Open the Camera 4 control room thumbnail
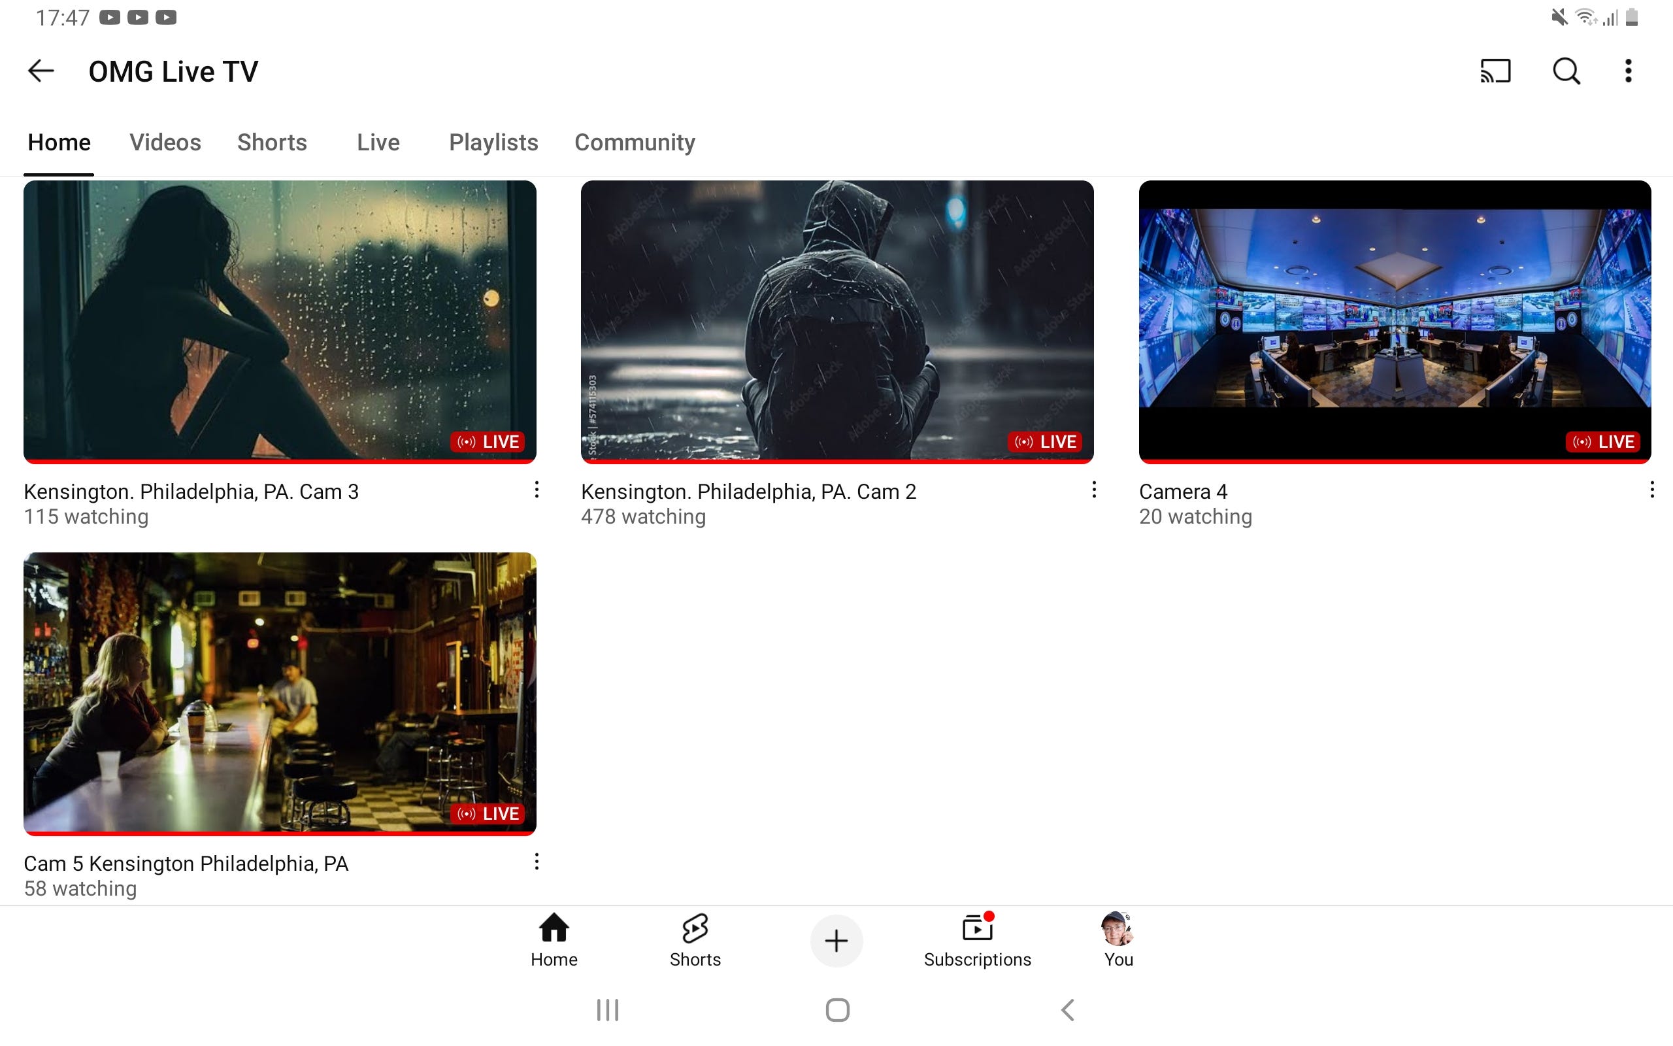This screenshot has width=1673, height=1046. coord(1395,322)
